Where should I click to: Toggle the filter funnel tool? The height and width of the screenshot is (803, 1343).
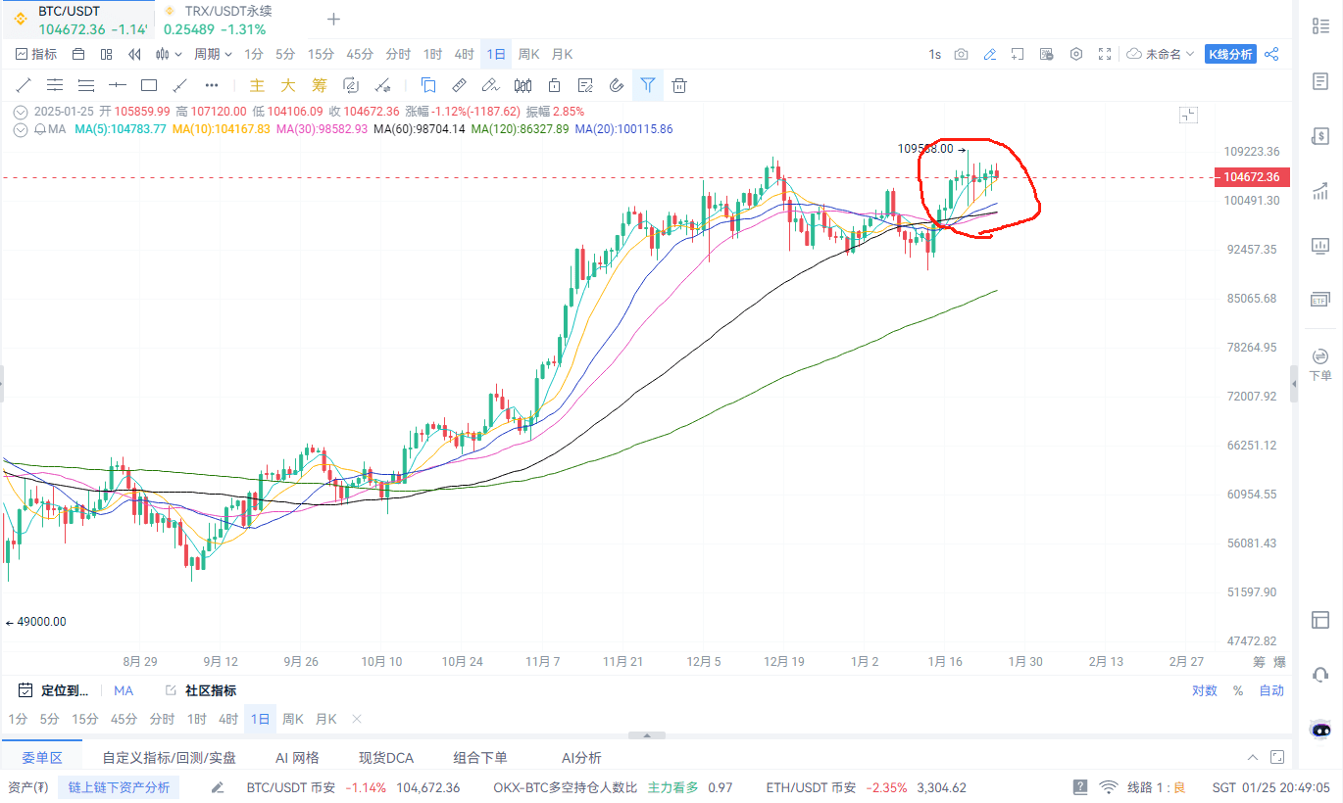pos(648,85)
